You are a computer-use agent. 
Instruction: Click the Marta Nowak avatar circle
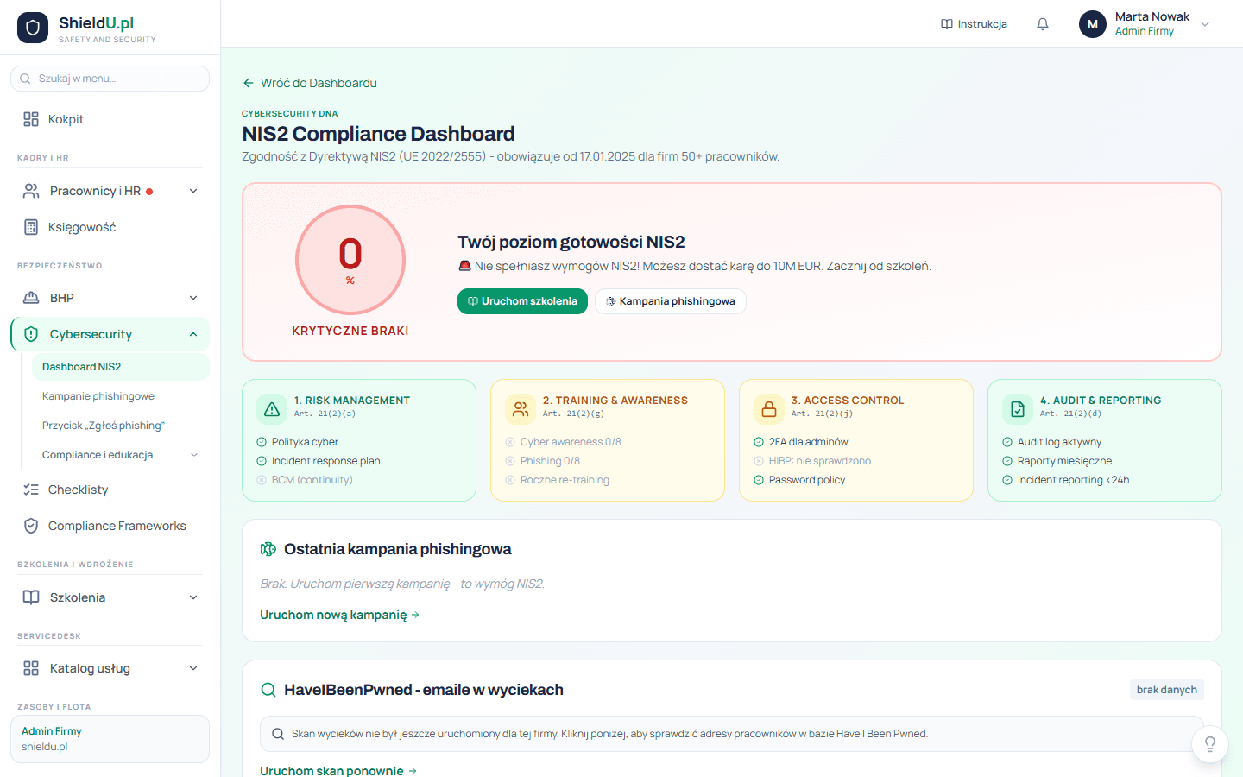tap(1093, 24)
